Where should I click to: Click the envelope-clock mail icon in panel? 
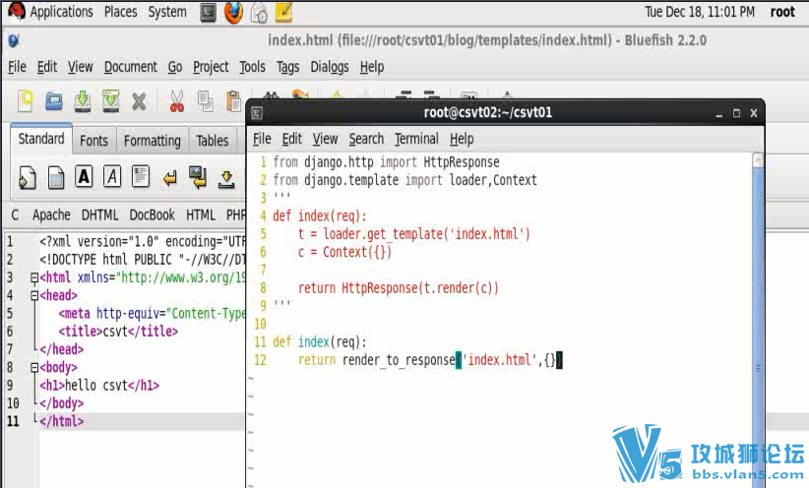(259, 13)
